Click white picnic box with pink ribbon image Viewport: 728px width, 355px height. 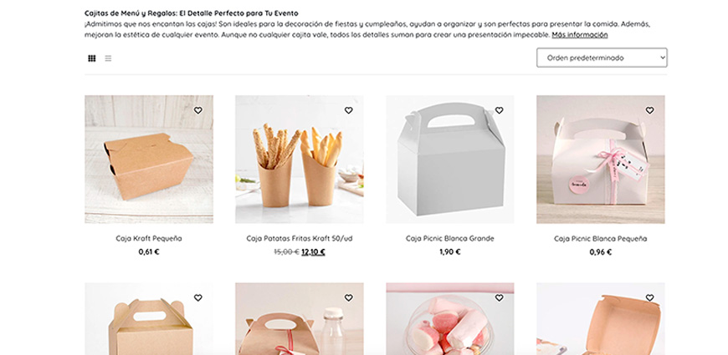click(x=601, y=160)
